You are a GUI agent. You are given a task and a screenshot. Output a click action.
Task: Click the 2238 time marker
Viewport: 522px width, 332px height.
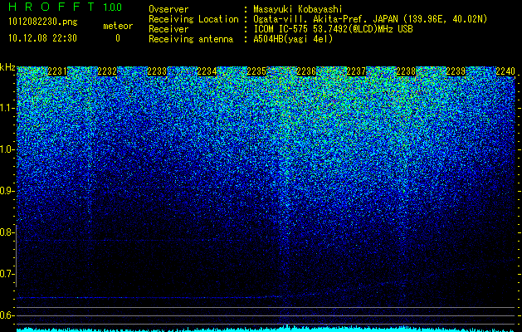pyautogui.click(x=406, y=71)
